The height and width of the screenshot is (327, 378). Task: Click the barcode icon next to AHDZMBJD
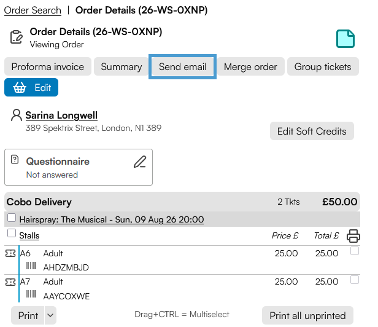click(31, 266)
